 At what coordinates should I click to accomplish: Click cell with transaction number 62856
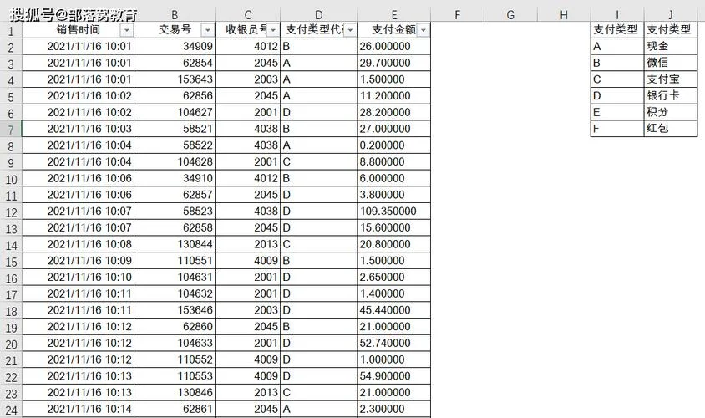click(x=175, y=96)
